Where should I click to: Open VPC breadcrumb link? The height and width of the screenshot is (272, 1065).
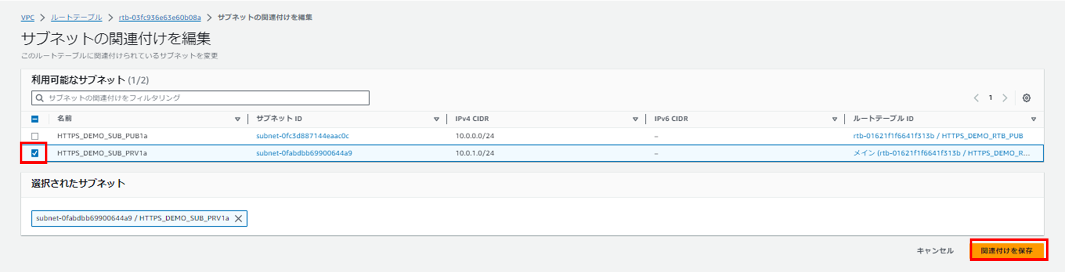coord(28,18)
